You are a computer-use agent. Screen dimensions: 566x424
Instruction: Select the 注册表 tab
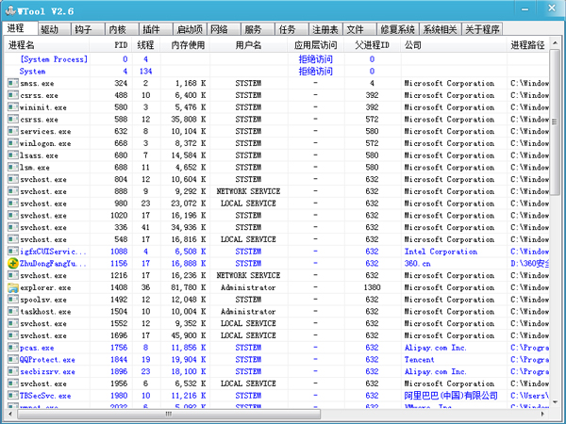325,29
